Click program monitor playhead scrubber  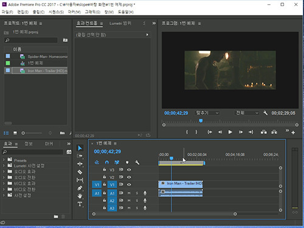201,121
